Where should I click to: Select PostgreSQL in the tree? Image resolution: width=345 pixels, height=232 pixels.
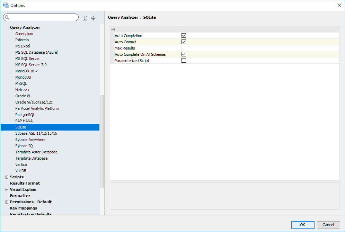tap(25, 115)
